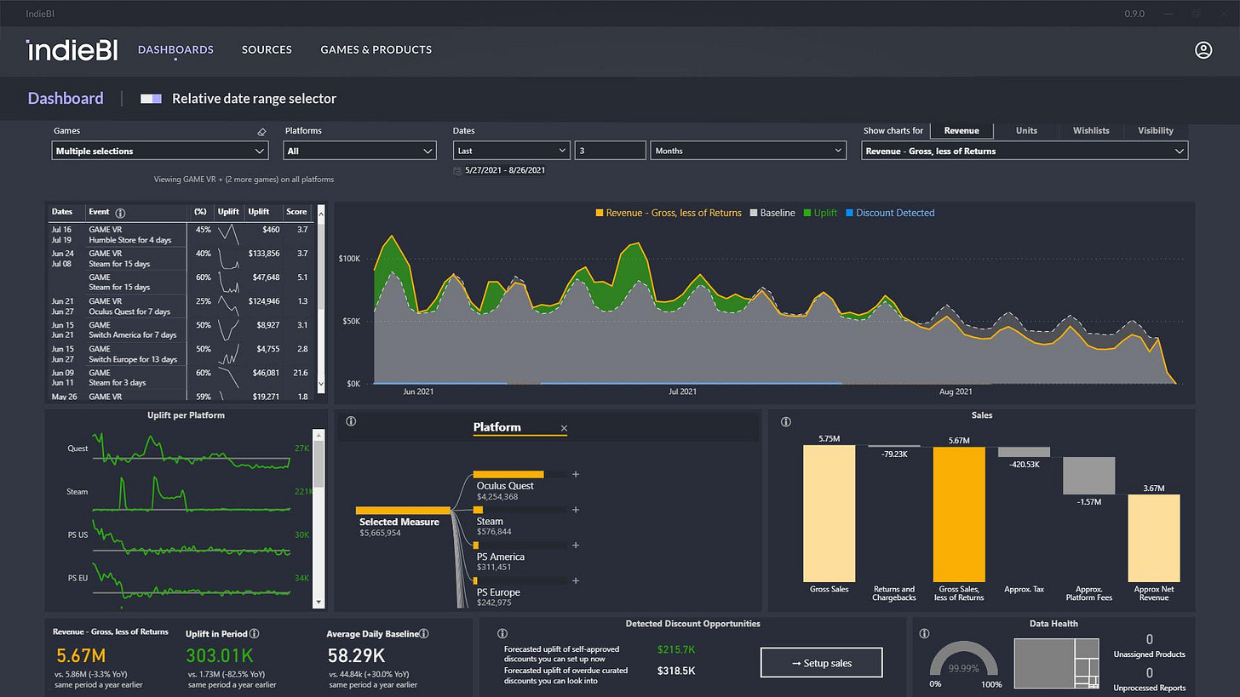The image size is (1240, 697).
Task: Click the dates number field showing 3
Action: click(x=610, y=151)
